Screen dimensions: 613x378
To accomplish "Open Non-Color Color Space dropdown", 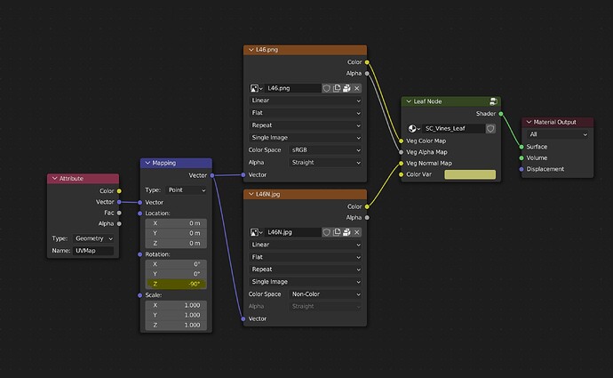I will [325, 294].
